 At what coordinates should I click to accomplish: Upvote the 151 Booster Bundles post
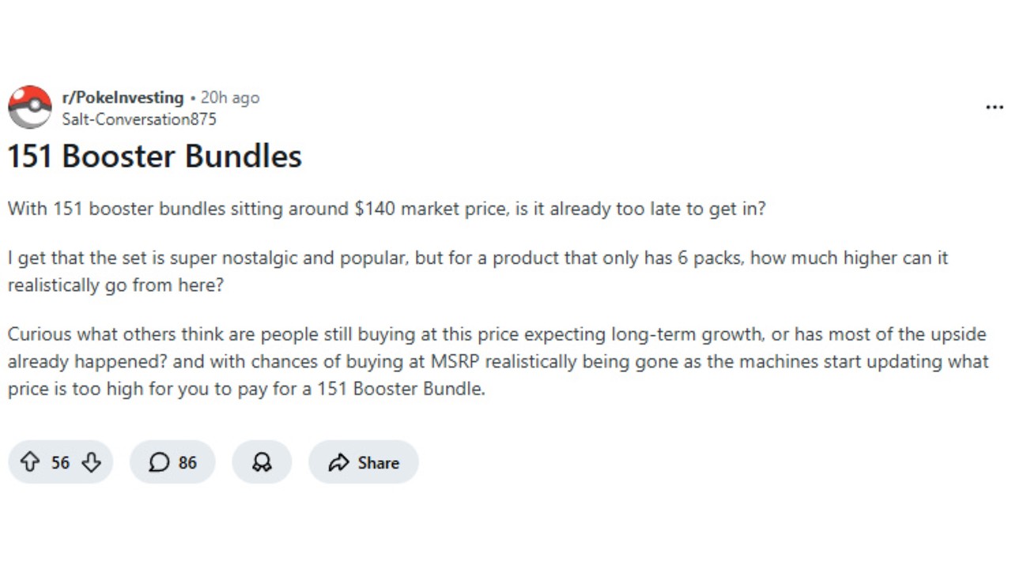click(x=30, y=462)
